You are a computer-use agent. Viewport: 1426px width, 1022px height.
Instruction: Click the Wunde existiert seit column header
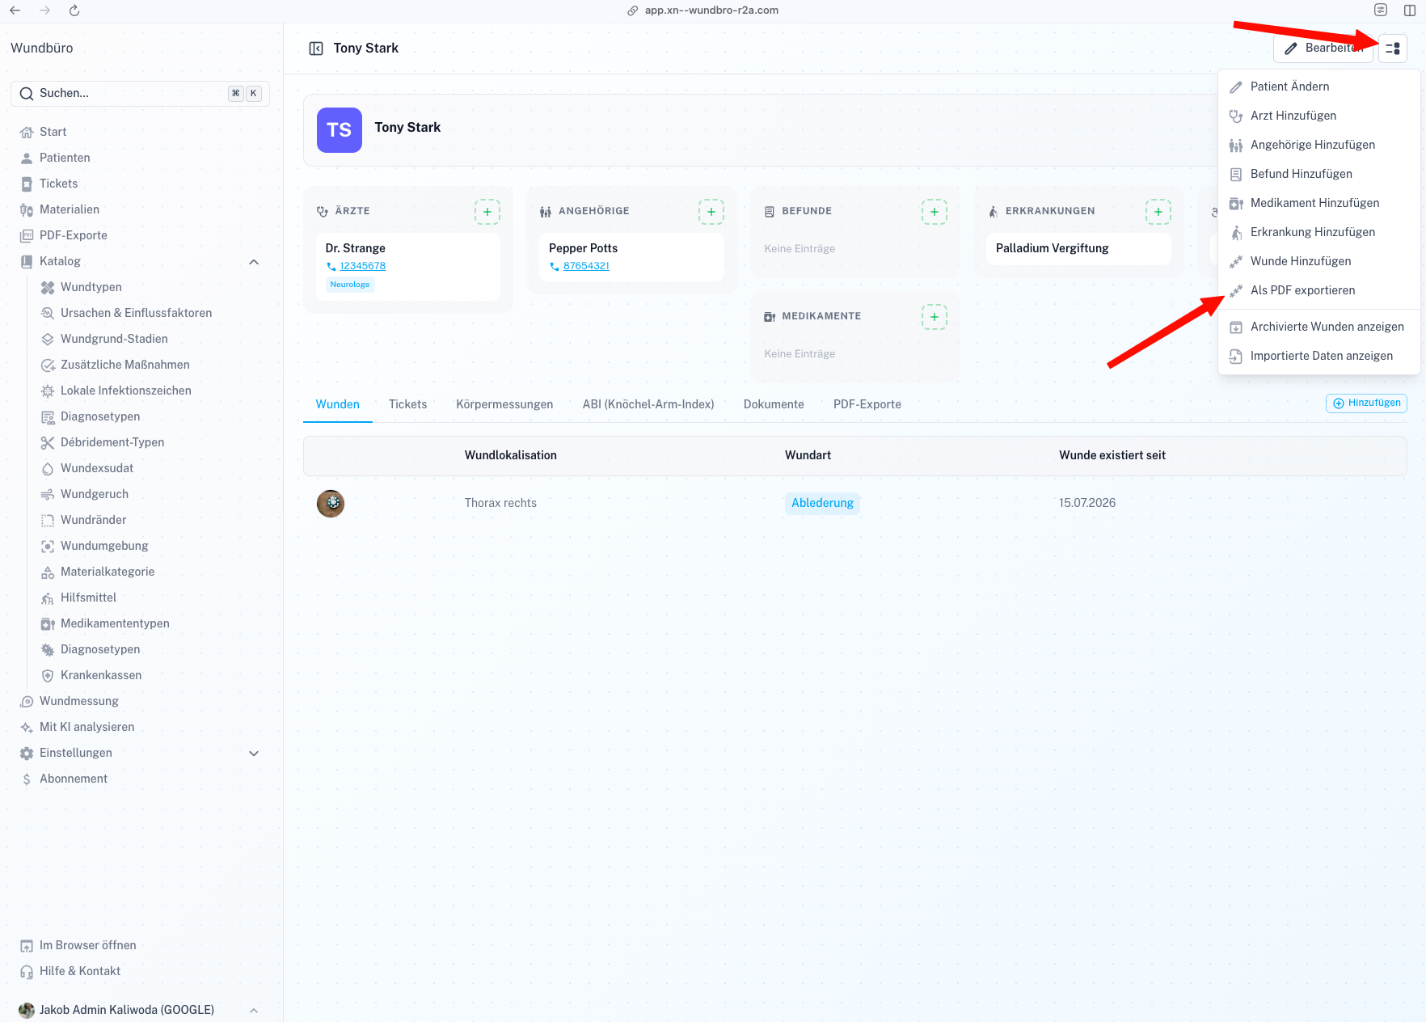coord(1112,455)
